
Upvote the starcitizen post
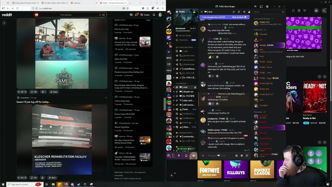click(19, 178)
